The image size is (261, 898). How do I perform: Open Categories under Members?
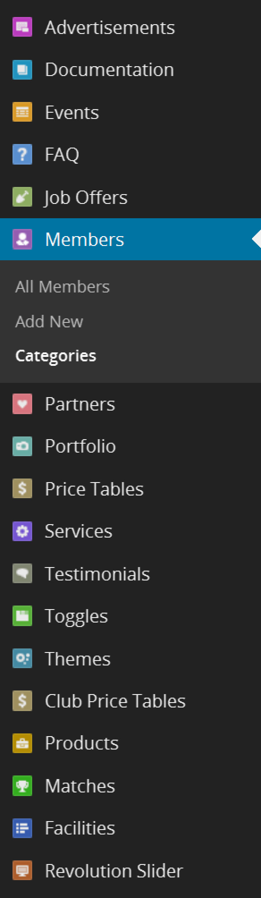pos(56,356)
